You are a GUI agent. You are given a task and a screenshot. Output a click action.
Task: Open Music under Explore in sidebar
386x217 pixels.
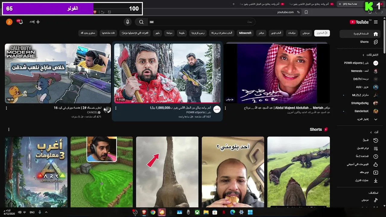pyautogui.click(x=360, y=200)
